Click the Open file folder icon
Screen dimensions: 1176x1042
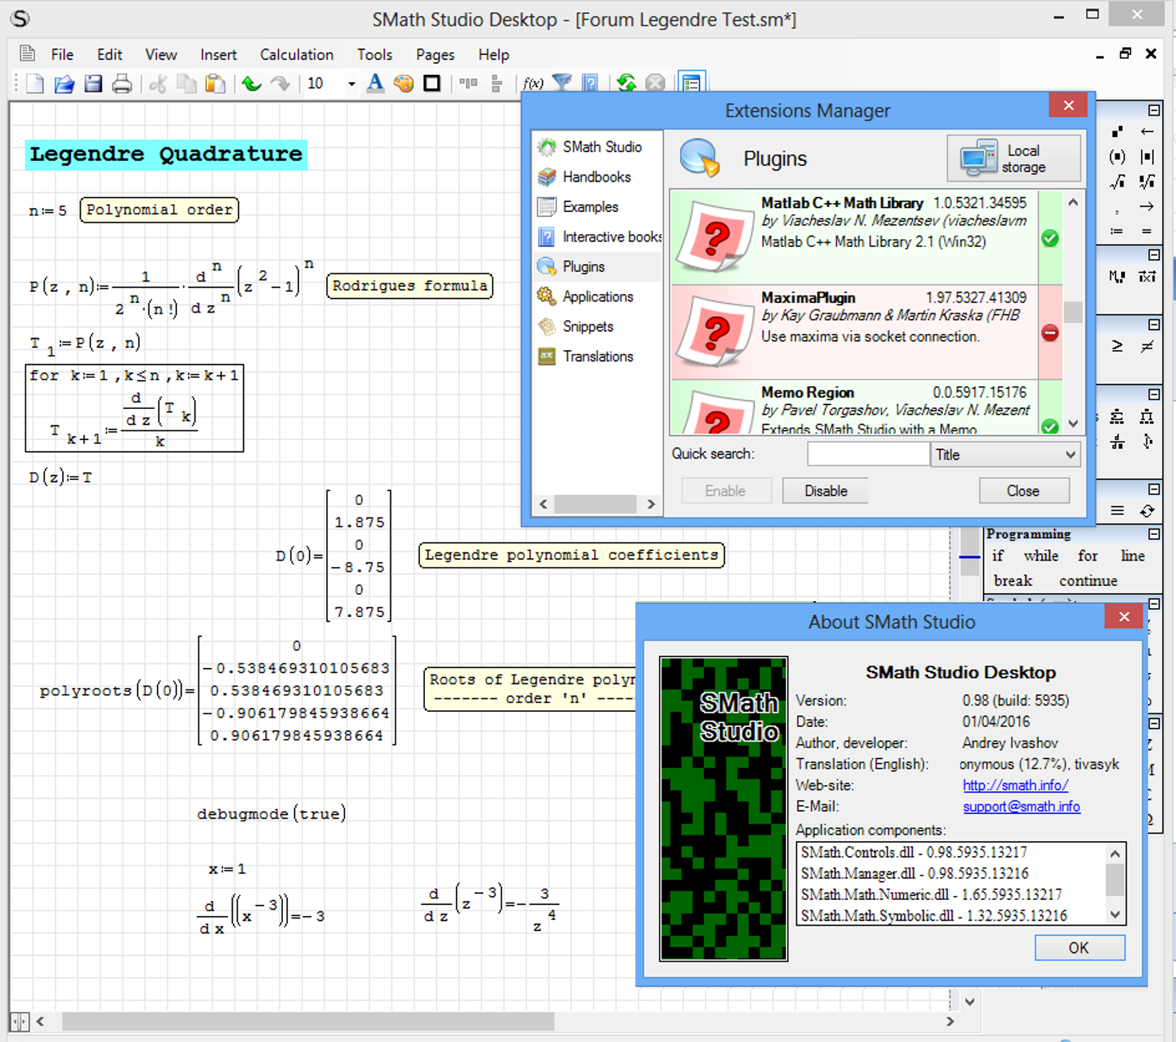click(64, 84)
